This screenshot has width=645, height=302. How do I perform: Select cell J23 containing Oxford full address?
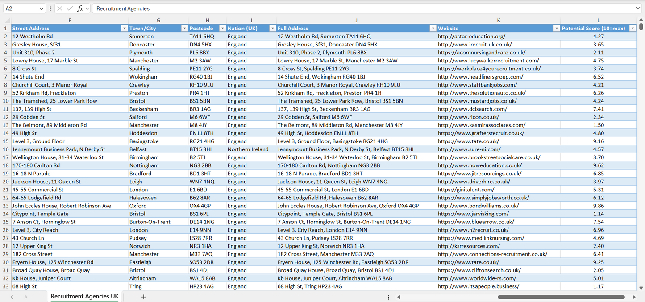pyautogui.click(x=356, y=206)
